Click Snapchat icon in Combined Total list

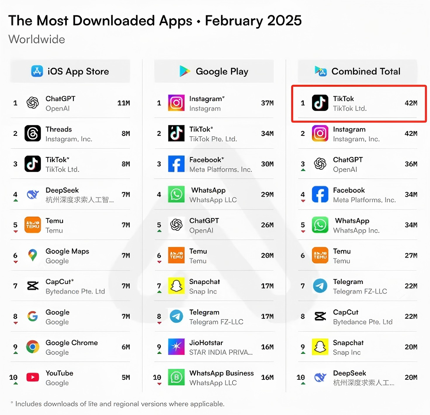point(320,347)
